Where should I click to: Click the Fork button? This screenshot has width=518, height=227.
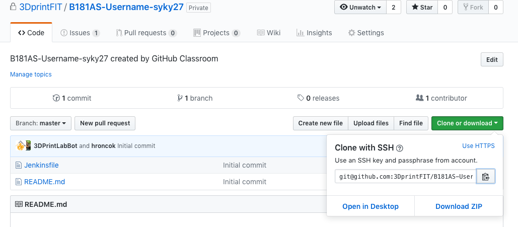pos(473,7)
